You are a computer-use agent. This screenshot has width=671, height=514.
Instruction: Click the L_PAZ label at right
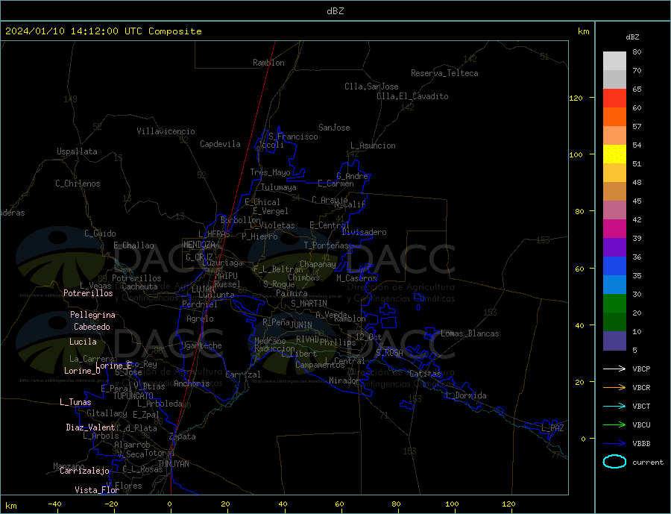(x=552, y=428)
